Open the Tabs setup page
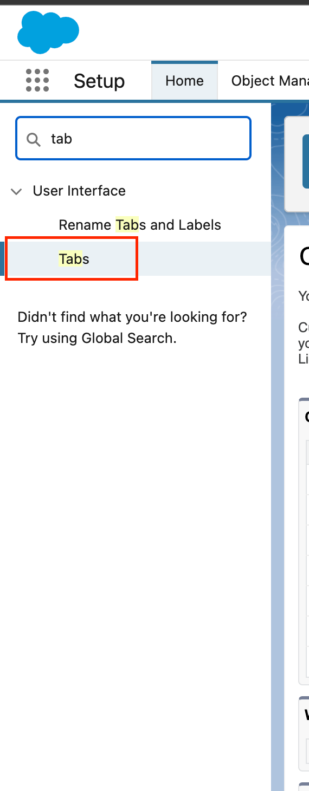Viewport: 309px width, 791px height. click(x=74, y=259)
